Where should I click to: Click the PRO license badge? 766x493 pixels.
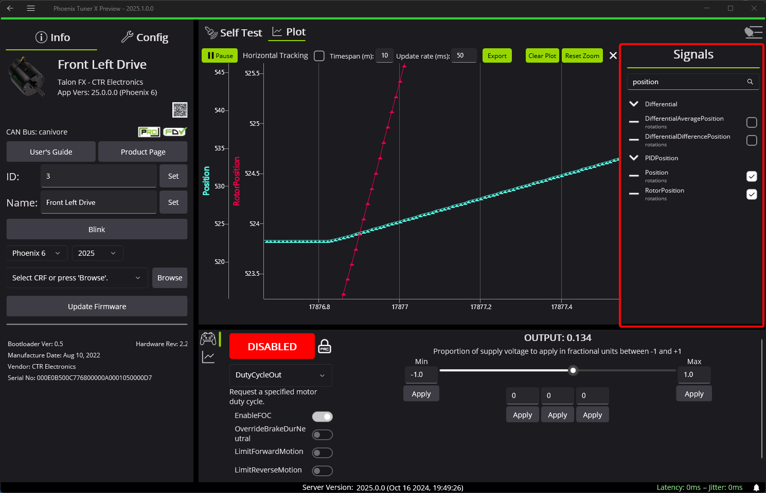(149, 132)
